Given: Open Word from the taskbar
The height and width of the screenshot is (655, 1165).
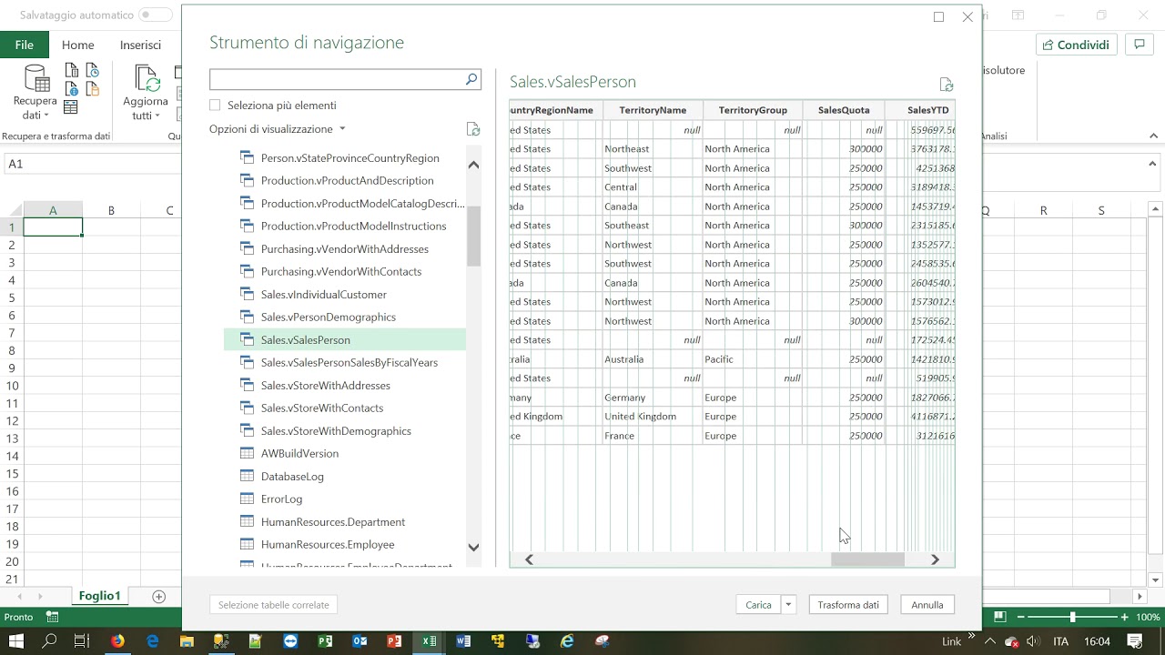Looking at the screenshot, I should 463,641.
